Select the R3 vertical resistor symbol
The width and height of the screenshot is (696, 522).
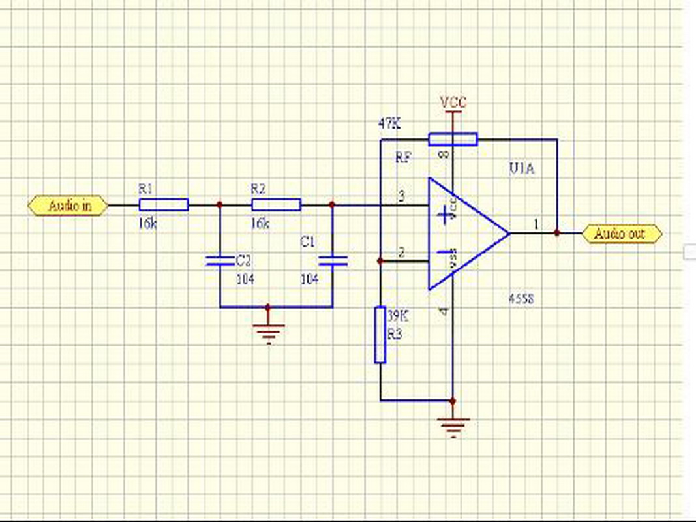tap(380, 335)
